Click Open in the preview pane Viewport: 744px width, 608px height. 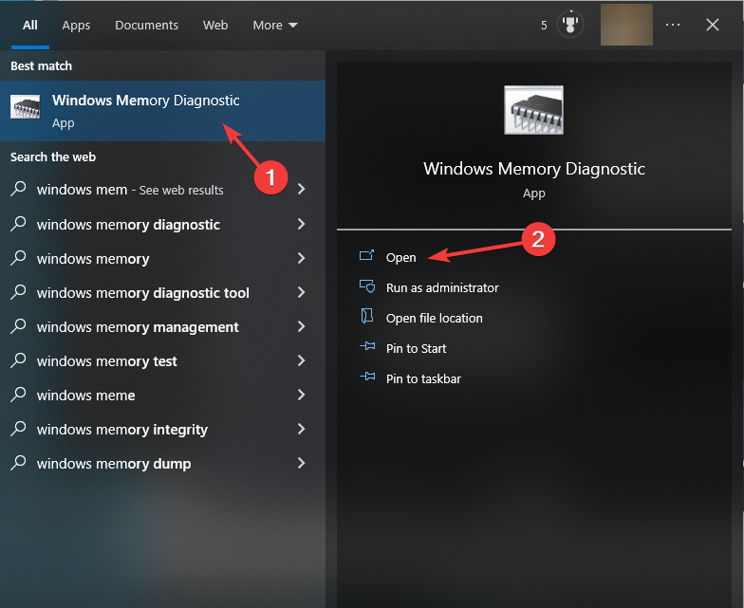point(400,258)
